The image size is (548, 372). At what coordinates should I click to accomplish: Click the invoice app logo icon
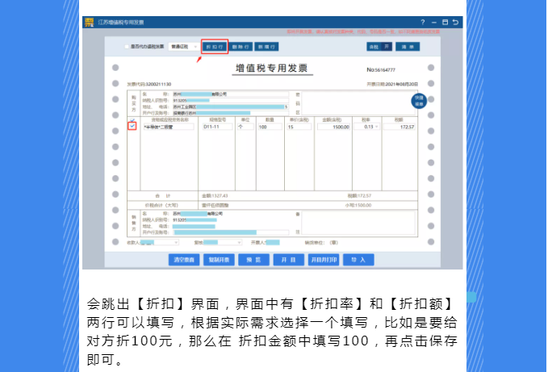tap(90, 23)
